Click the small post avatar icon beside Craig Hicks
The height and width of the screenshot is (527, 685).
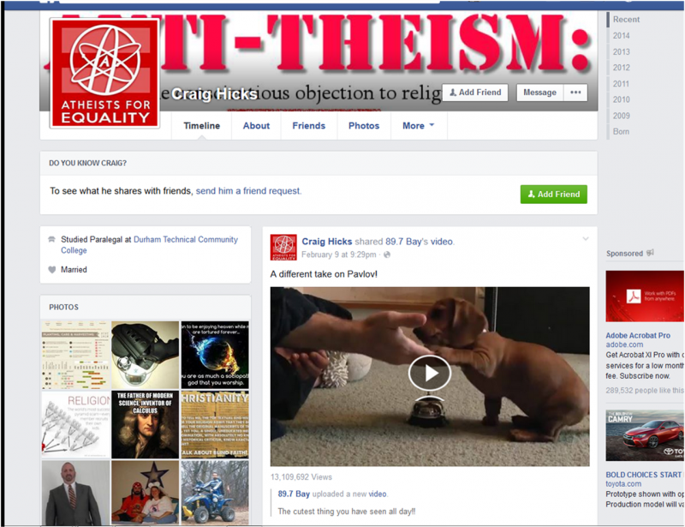click(x=283, y=248)
